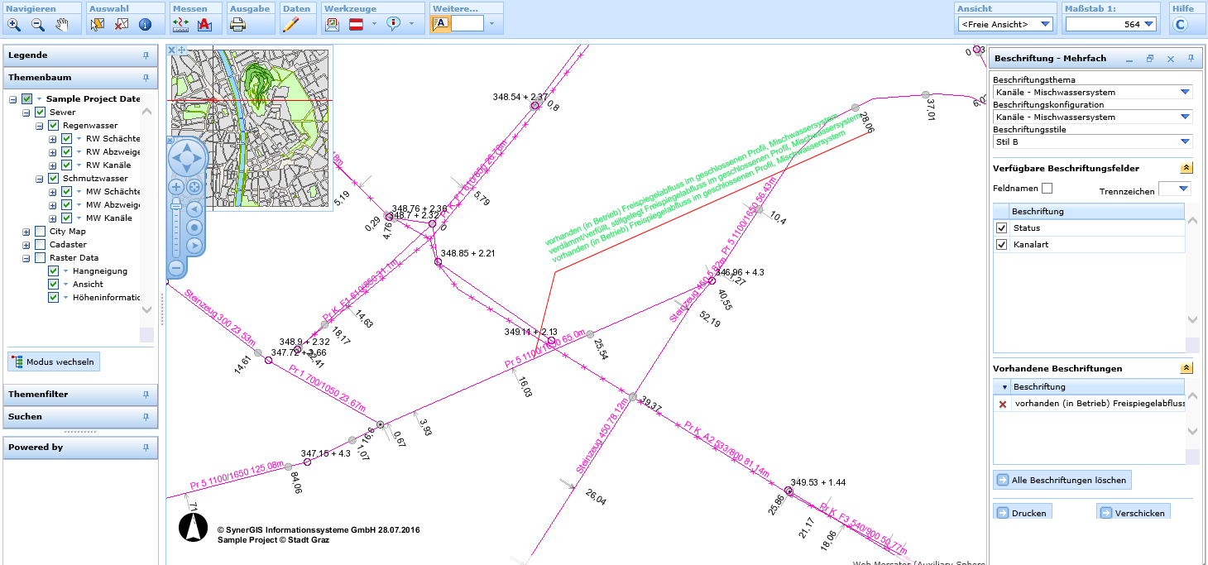Click the Hilfe help icon

pos(1181,25)
